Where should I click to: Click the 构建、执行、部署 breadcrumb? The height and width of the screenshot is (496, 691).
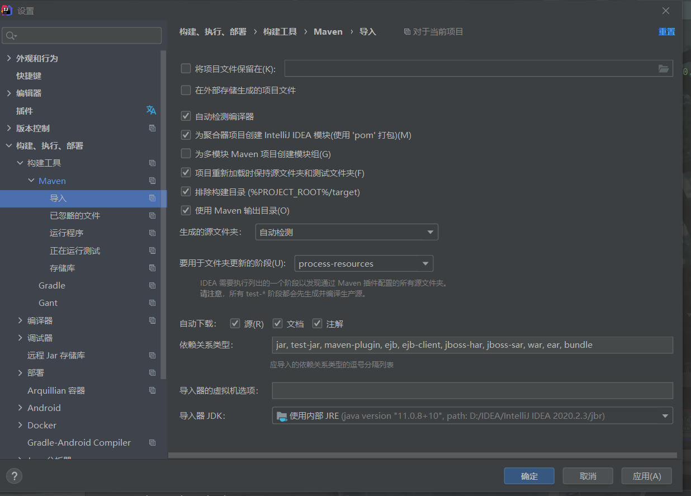coord(213,32)
